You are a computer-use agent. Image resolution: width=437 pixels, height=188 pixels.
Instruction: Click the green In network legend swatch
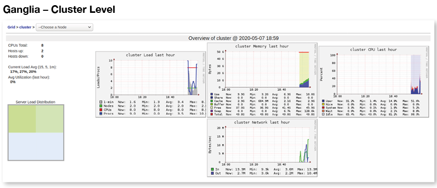click(x=212, y=169)
